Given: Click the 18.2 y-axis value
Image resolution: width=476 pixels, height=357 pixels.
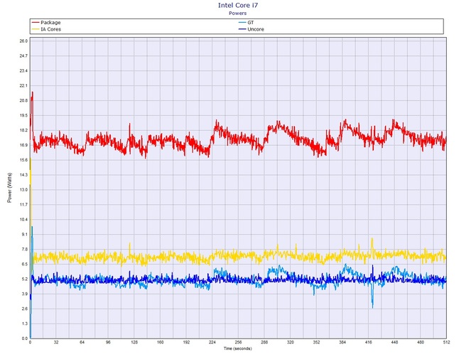Looking at the screenshot, I should [x=23, y=130].
